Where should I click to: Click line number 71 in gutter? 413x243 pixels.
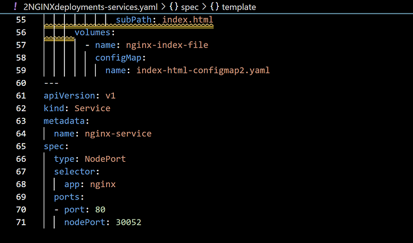[x=21, y=222]
